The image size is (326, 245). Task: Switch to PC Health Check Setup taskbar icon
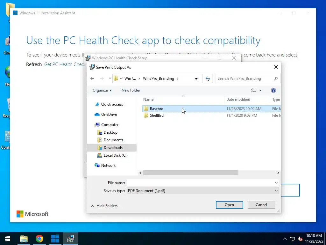pyautogui.click(x=71, y=239)
